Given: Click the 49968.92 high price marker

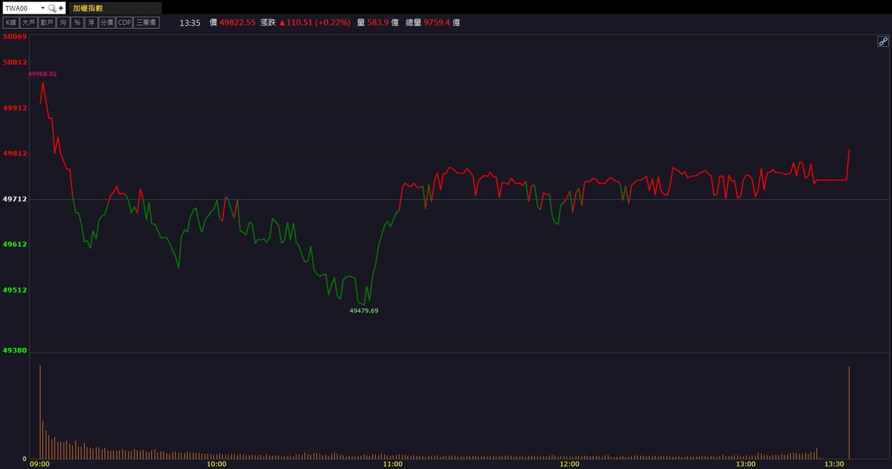Looking at the screenshot, I should click(42, 74).
